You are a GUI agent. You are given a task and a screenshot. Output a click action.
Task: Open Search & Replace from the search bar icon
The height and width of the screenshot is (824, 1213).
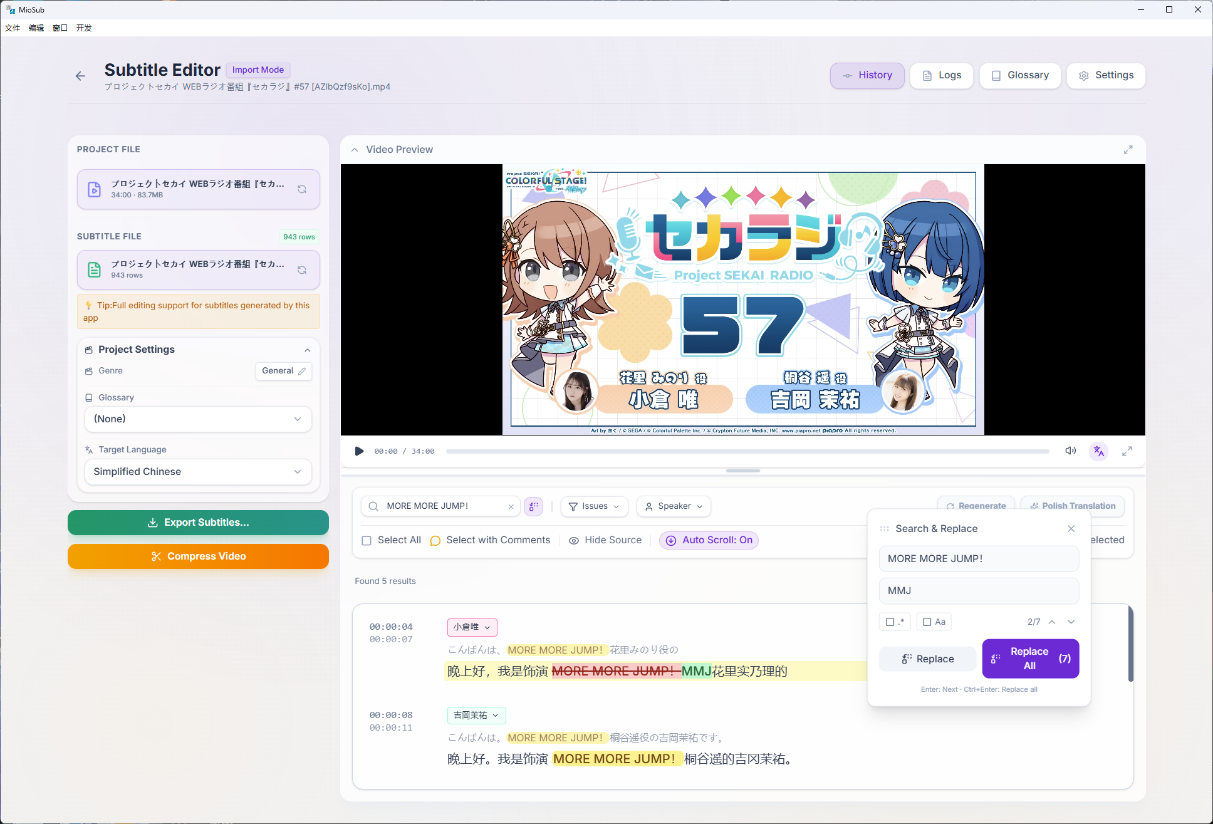coord(534,506)
